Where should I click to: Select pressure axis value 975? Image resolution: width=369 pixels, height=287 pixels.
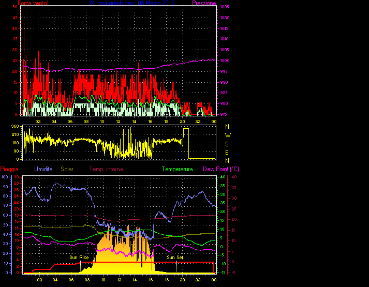(x=224, y=114)
